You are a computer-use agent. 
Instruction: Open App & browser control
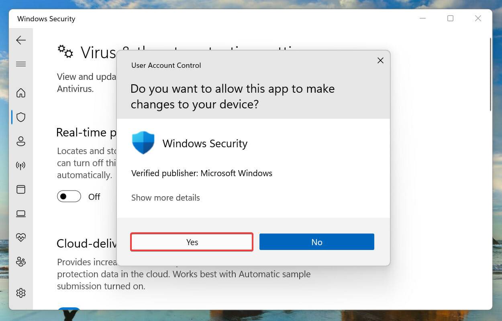click(21, 189)
